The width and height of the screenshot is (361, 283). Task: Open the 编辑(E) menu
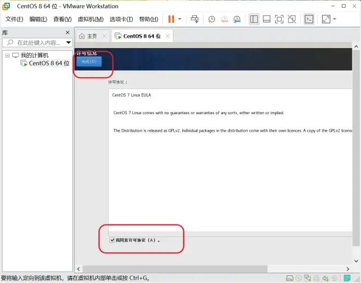tap(38, 19)
